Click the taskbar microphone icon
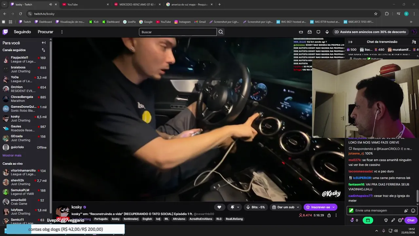Viewport: 419px width, 236px height. click(x=384, y=231)
